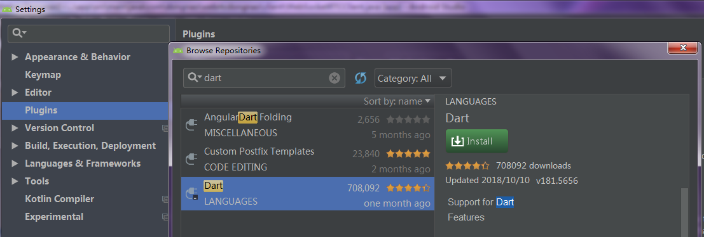Open Languages & Frameworks settings
Image resolution: width=704 pixels, height=237 pixels.
(83, 163)
